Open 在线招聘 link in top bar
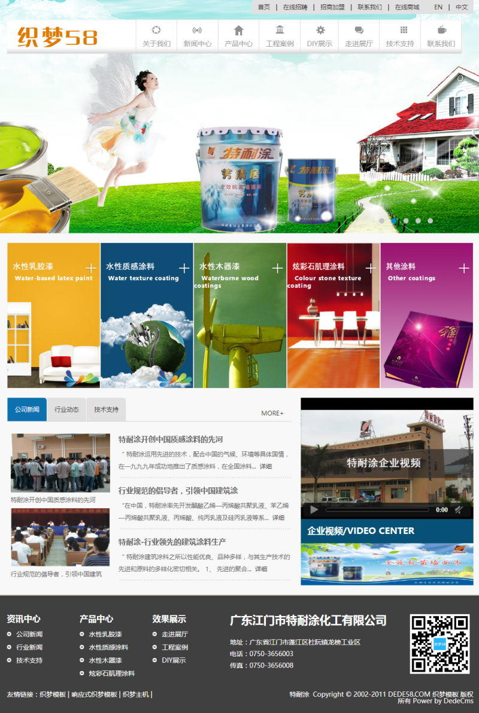Screen dimensions: 479x713 295,7
